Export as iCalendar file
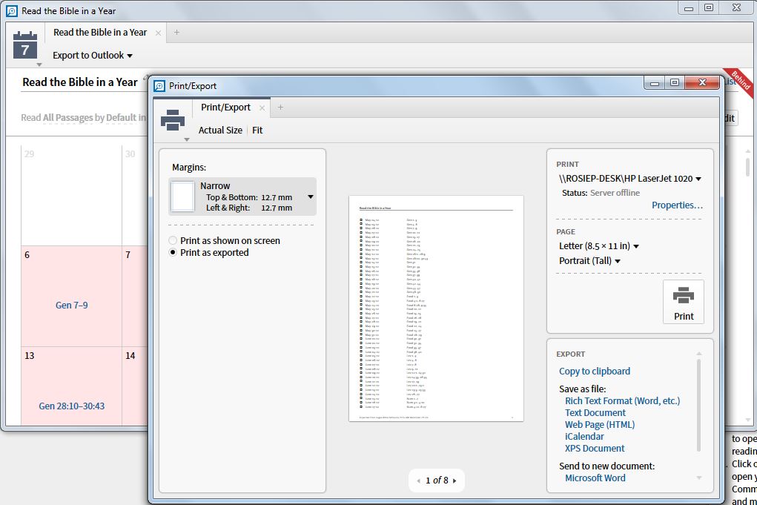This screenshot has height=505, width=757. pyautogui.click(x=584, y=437)
